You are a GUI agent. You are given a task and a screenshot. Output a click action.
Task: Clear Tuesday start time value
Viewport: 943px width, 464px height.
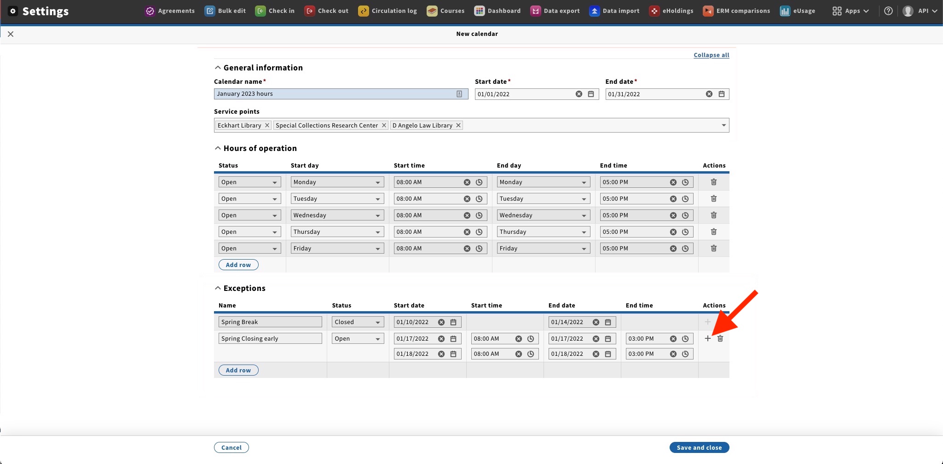click(467, 198)
